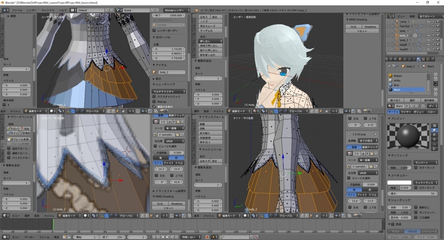Open the white specular color swatch
Viewport: 444px width, 240px height.
[399, 182]
